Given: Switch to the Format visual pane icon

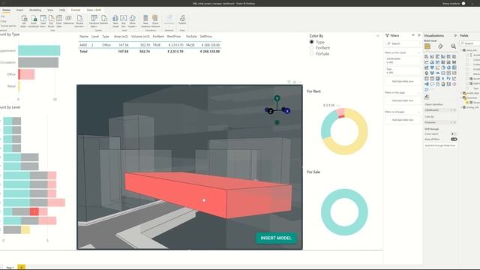Looking at the screenshot, I should coord(440,46).
